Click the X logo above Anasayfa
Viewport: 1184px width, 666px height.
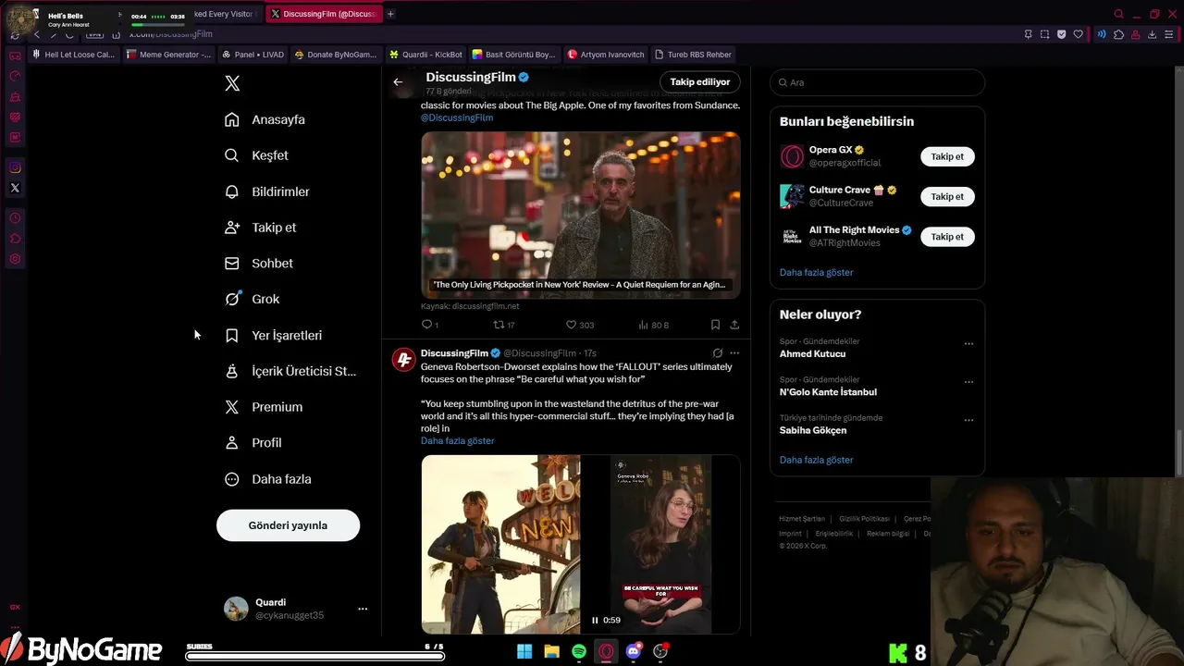232,83
